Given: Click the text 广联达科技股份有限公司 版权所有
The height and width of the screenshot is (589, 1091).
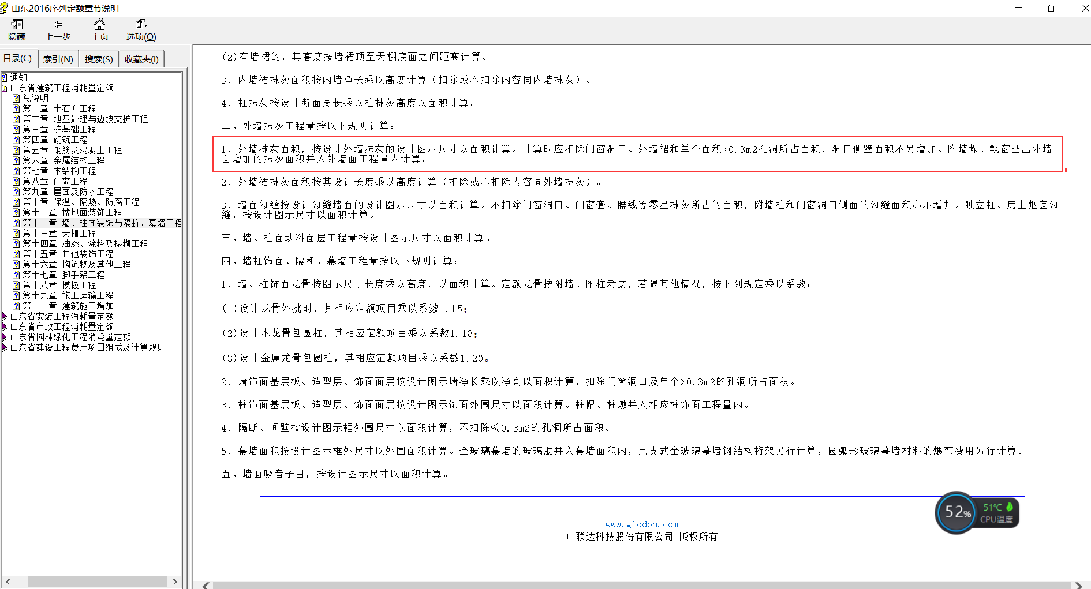Looking at the screenshot, I should 641,537.
